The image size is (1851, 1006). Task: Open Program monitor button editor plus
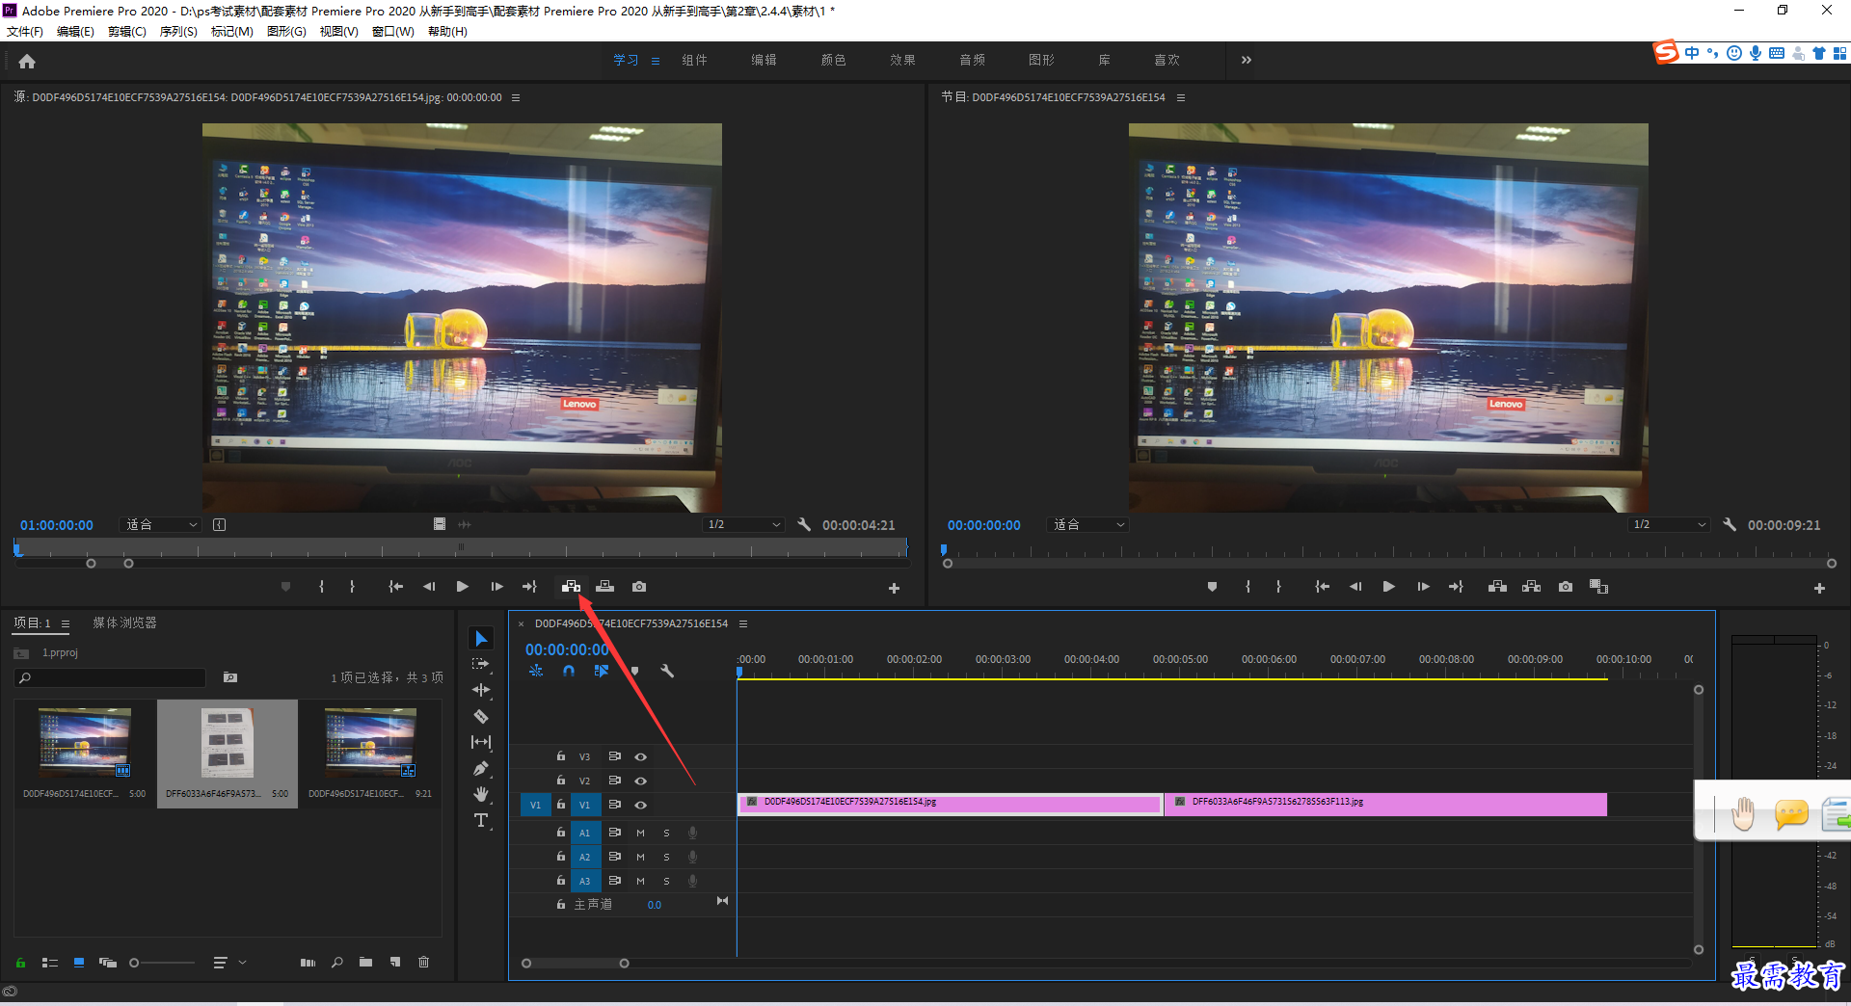(x=1819, y=588)
